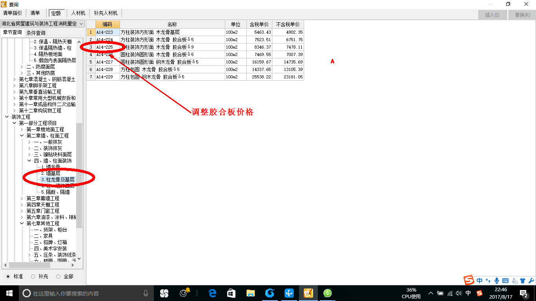The height and width of the screenshot is (301, 536).
Task: Switch to 章节查询 tab
Action: click(12, 33)
